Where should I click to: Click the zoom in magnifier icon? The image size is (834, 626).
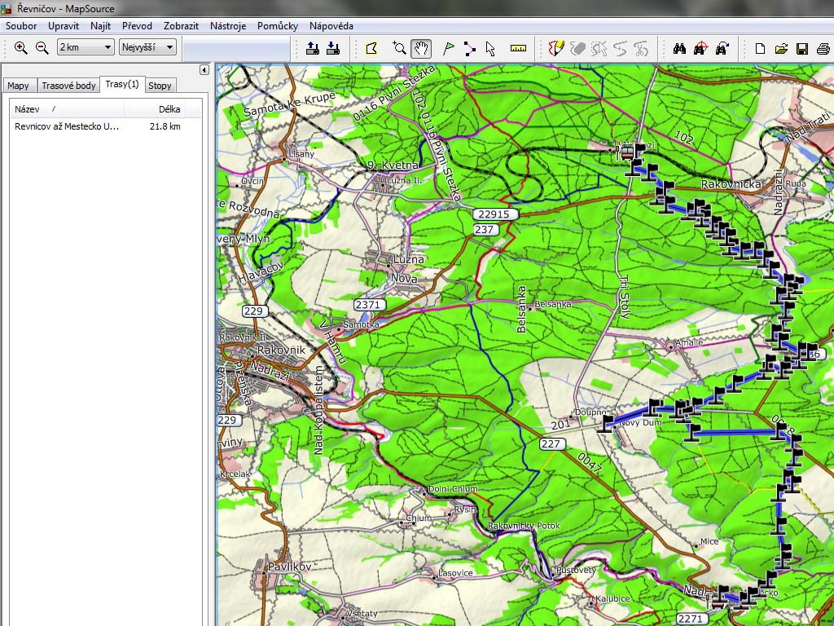coord(21,48)
